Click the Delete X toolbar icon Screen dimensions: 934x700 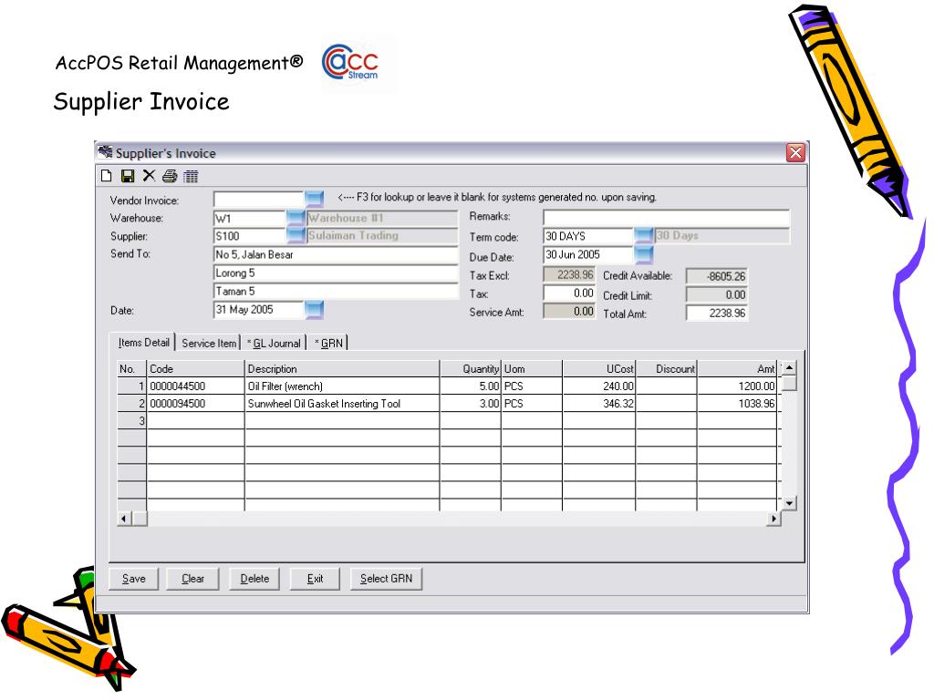149,176
